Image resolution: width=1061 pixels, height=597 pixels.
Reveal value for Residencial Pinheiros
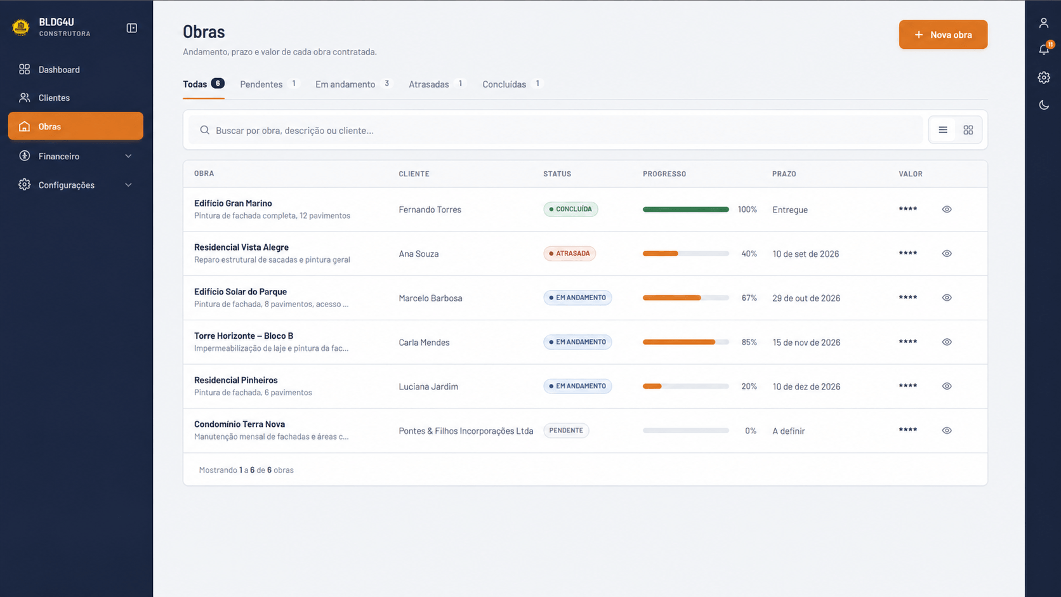(x=947, y=386)
